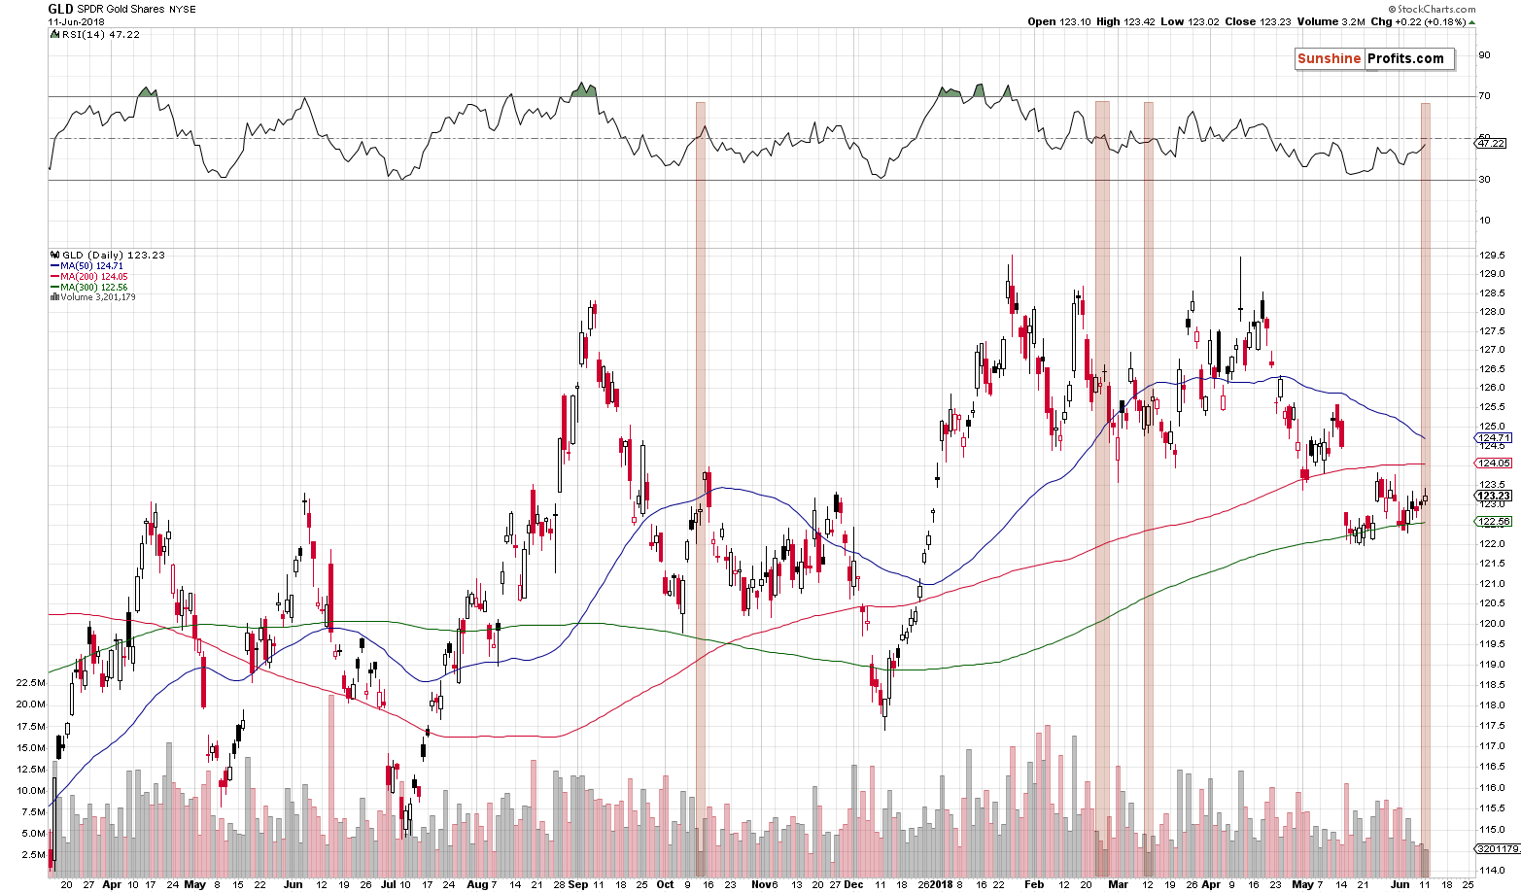Viewport: 1521px width, 893px height.
Task: Click the red '124.05' price tag on right axis
Action: pos(1493,464)
